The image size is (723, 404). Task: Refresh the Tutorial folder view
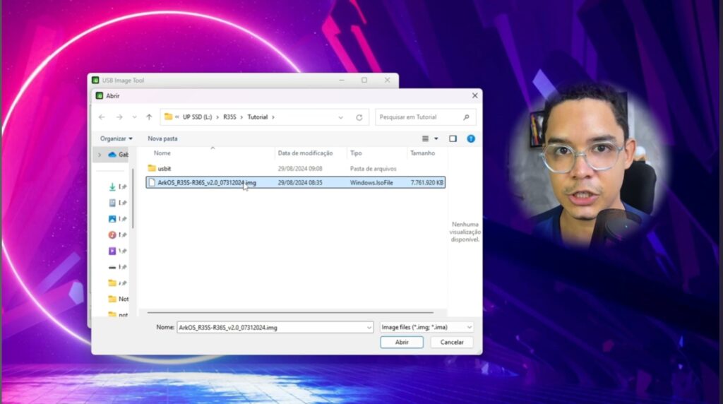359,117
